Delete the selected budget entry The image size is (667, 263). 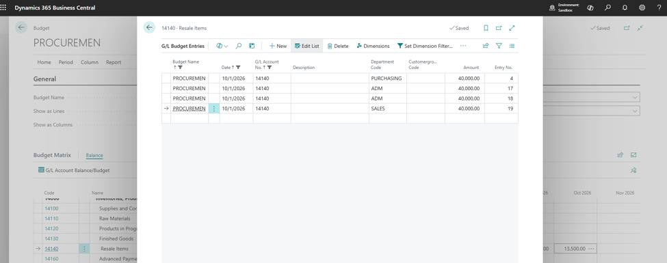(338, 46)
